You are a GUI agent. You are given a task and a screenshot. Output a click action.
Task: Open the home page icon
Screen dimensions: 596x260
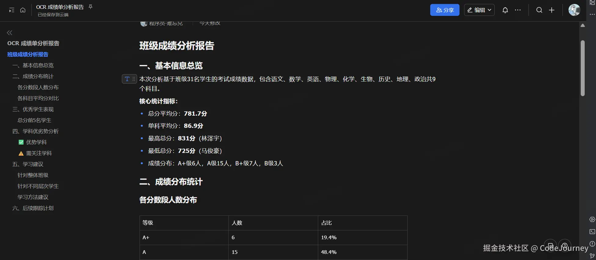click(x=23, y=10)
